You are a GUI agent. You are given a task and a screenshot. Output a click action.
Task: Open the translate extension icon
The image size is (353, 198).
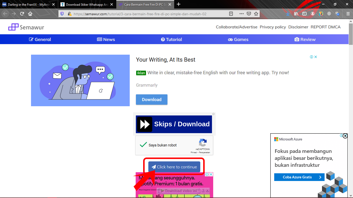point(337,14)
